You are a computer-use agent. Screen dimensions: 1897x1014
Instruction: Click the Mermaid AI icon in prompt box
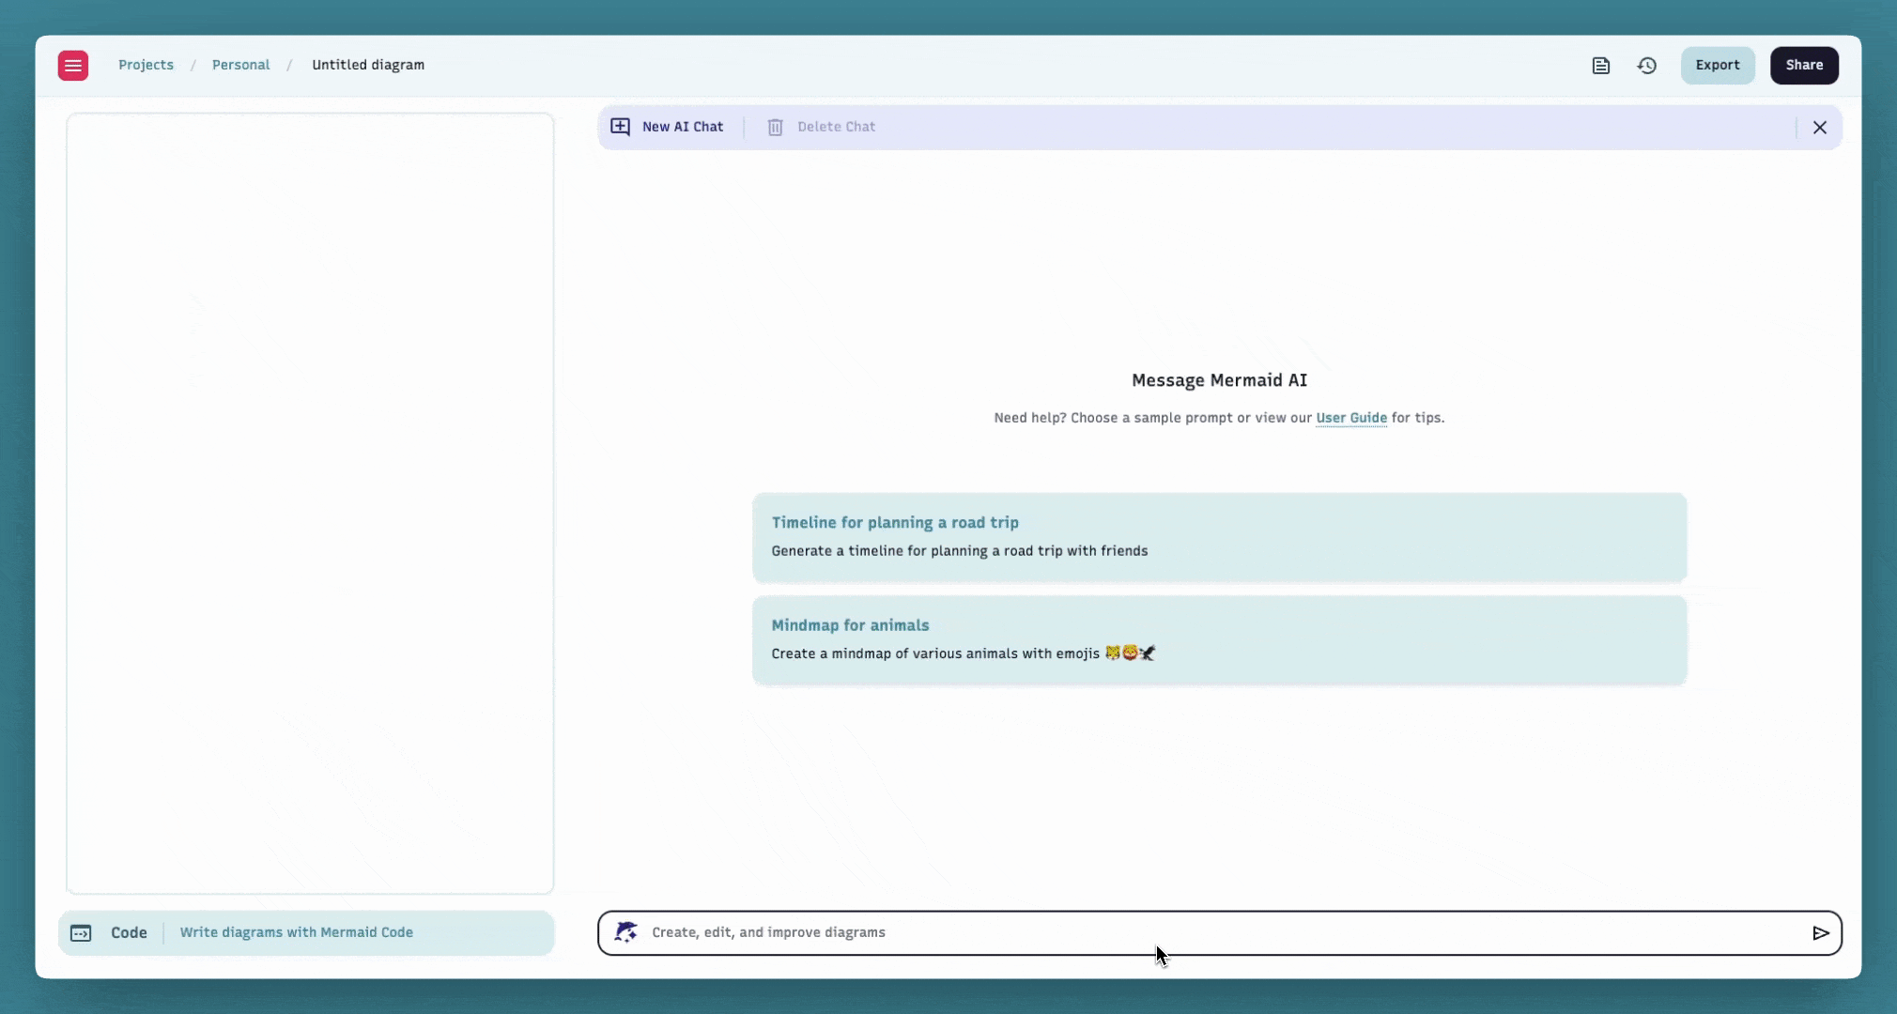click(626, 932)
